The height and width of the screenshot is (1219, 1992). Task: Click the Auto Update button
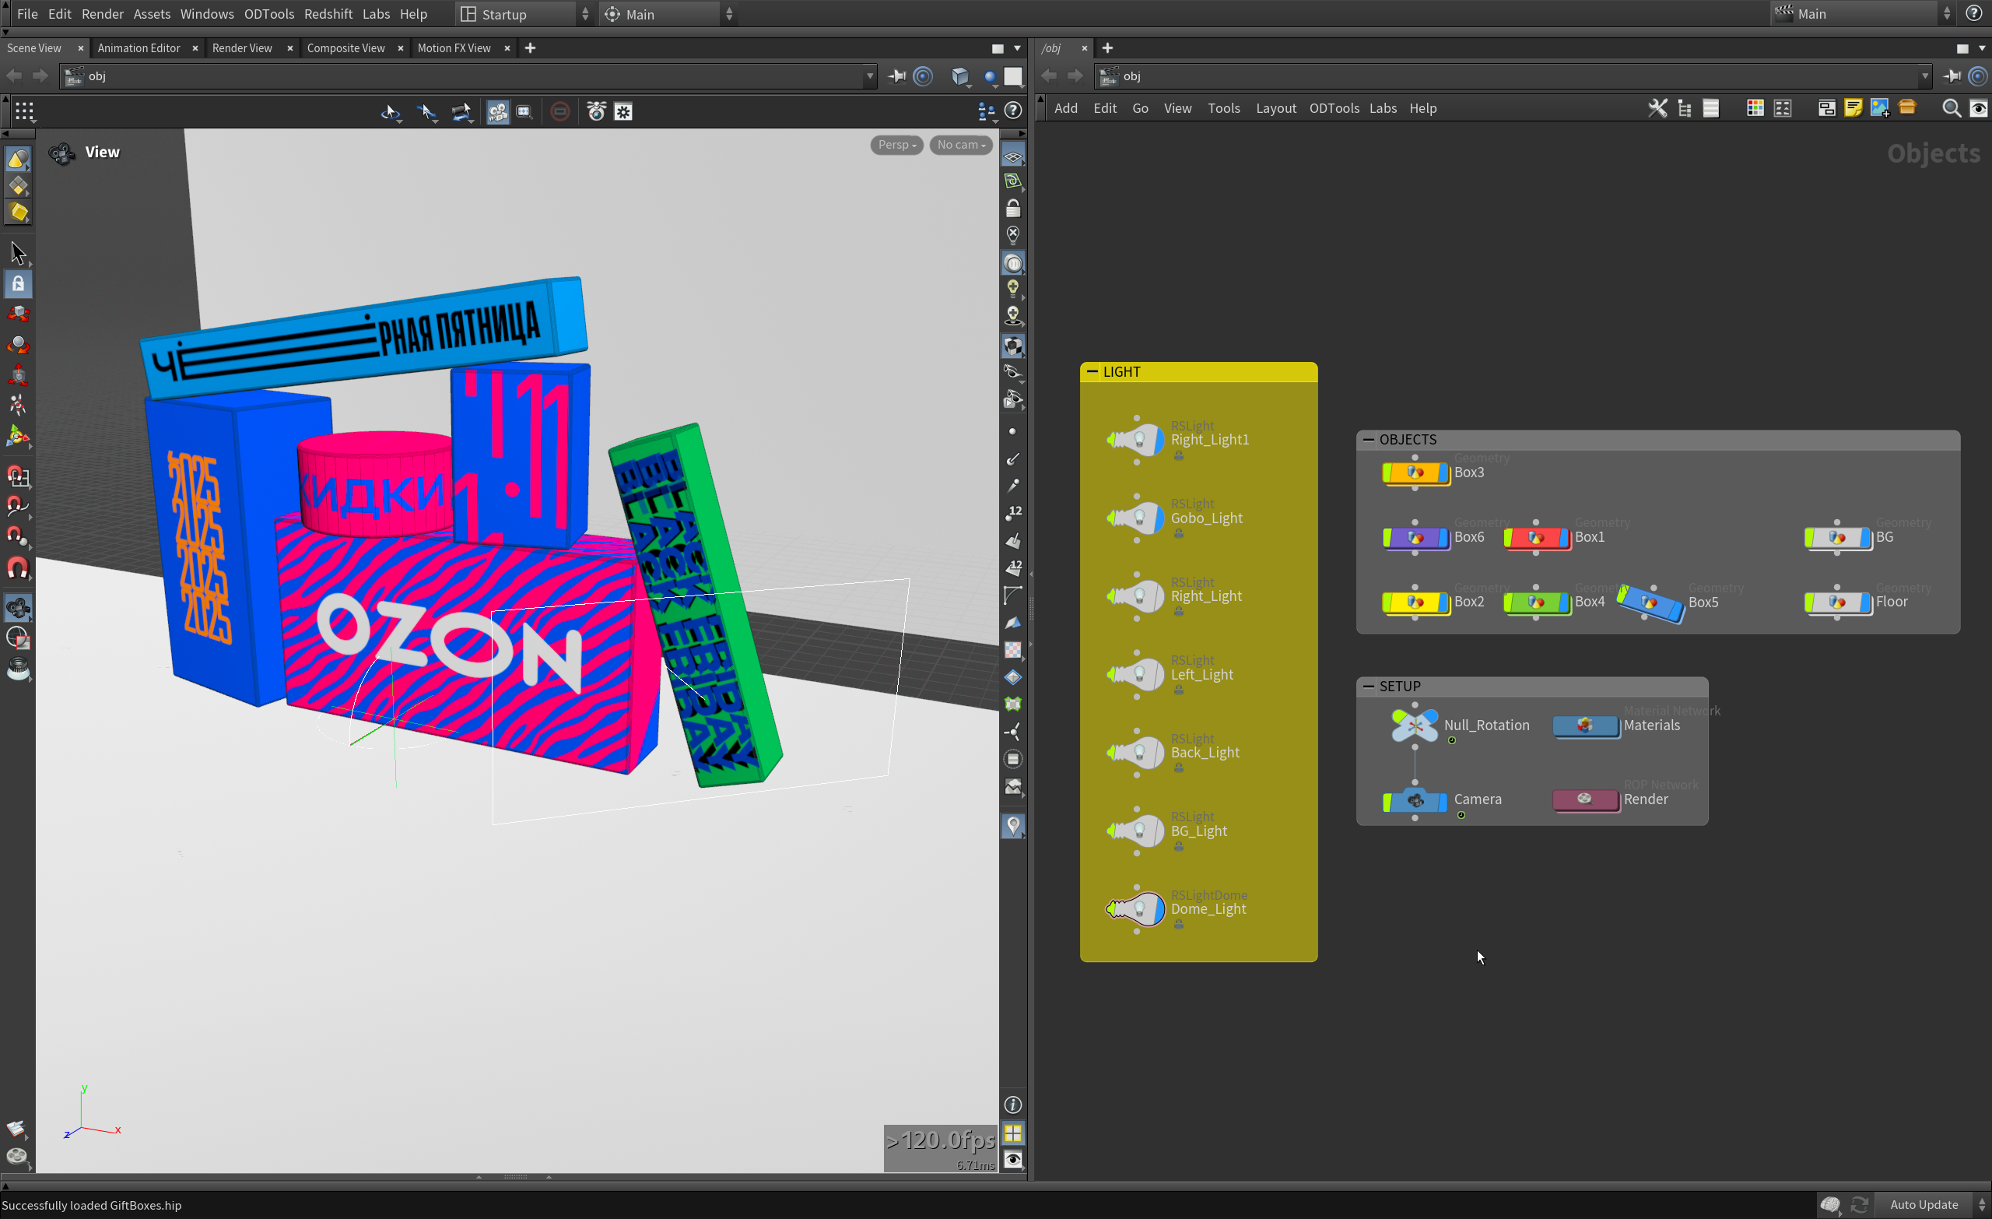coord(1924,1203)
